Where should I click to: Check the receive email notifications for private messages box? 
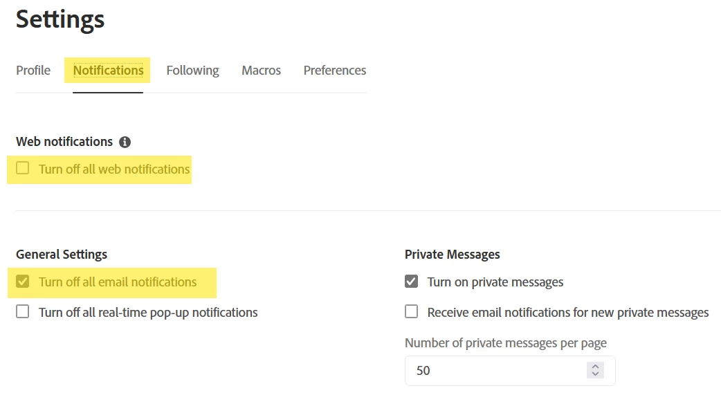[x=412, y=311]
